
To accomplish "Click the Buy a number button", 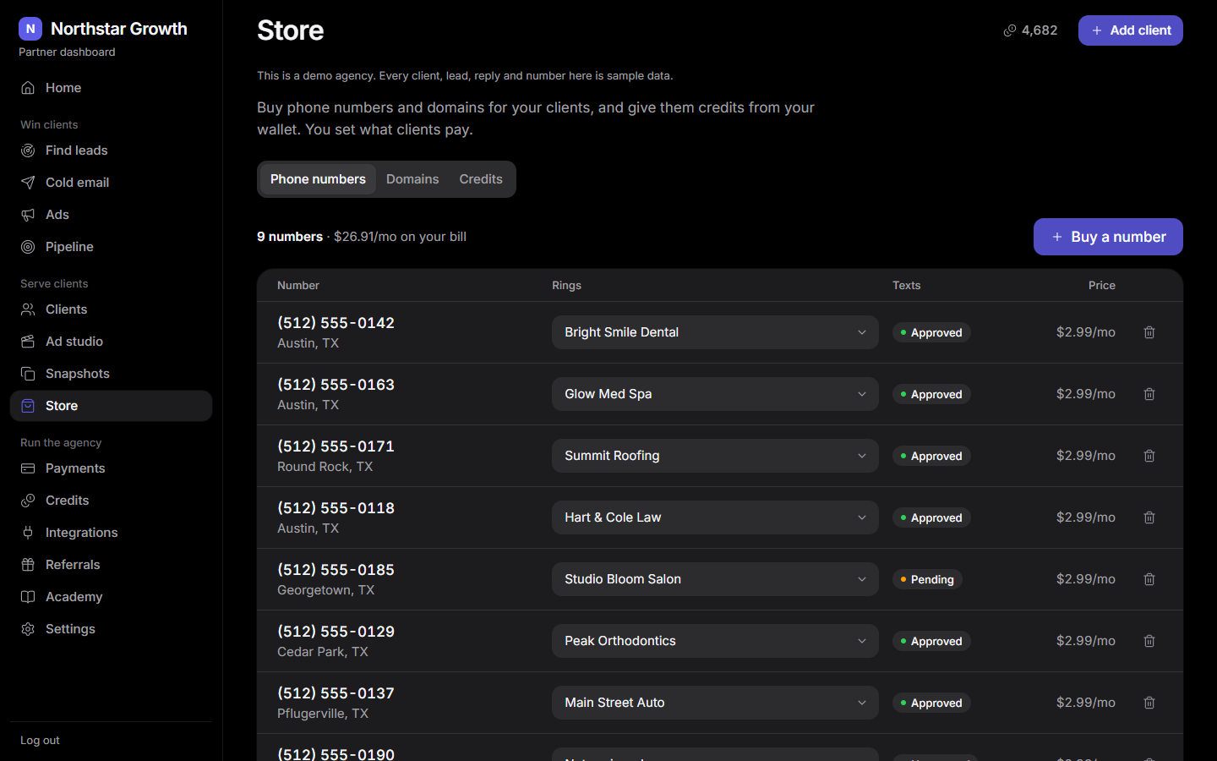I will pyautogui.click(x=1108, y=237).
